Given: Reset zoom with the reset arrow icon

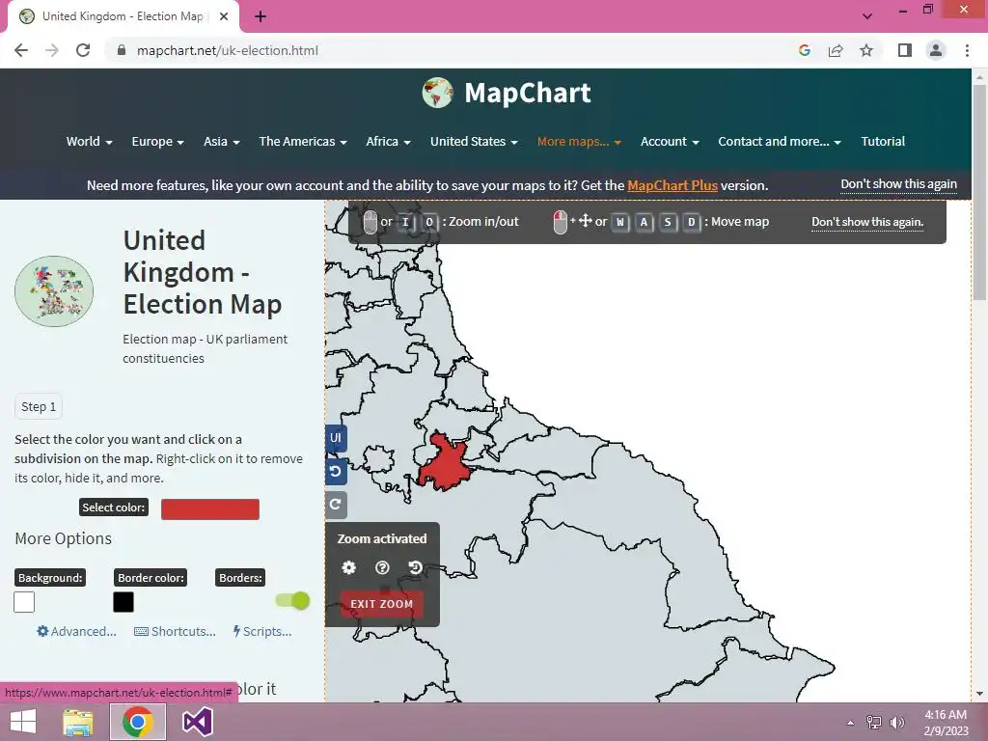Looking at the screenshot, I should click(415, 567).
